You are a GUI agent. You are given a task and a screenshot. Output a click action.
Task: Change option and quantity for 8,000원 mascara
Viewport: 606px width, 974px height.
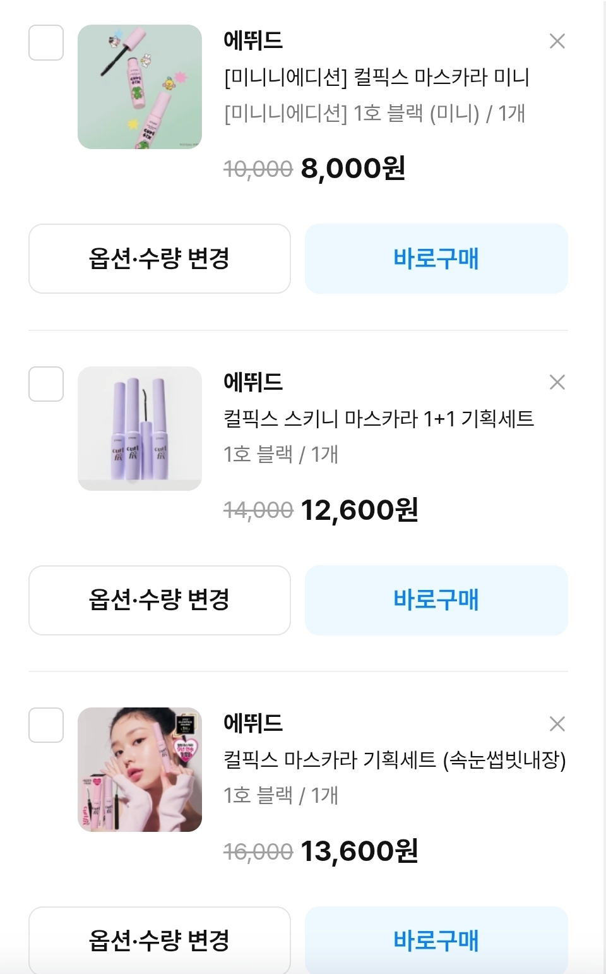click(159, 259)
